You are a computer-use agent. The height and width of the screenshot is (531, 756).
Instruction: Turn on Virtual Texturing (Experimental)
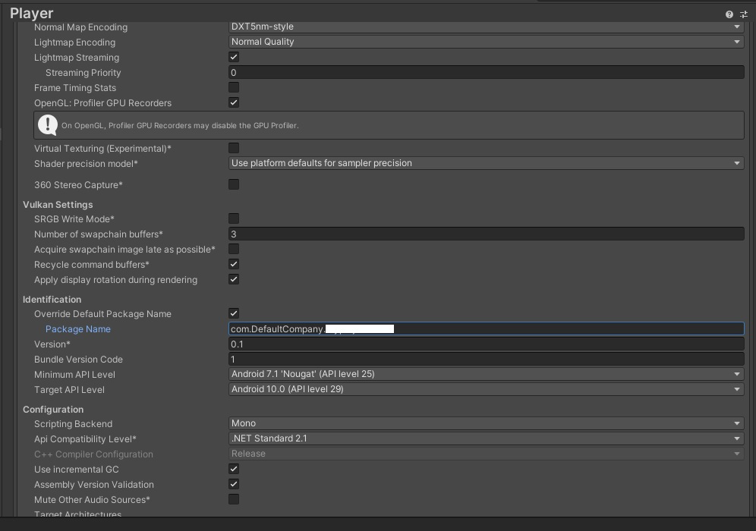point(234,149)
